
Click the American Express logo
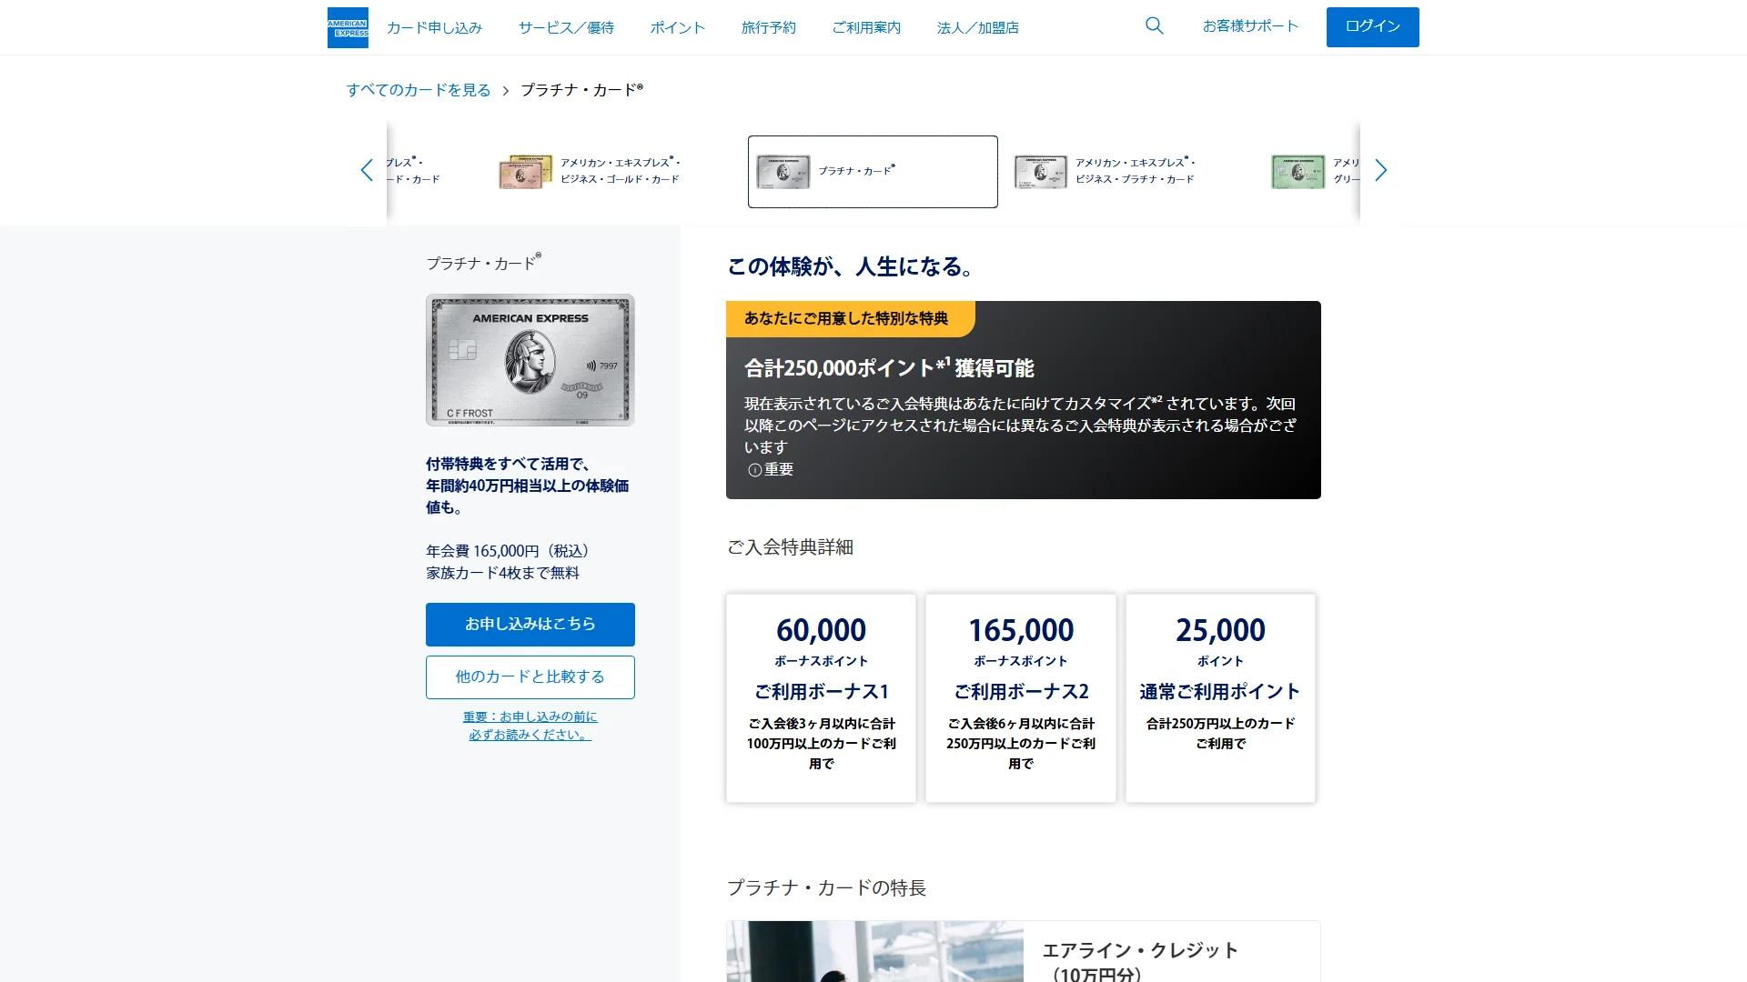coord(348,27)
